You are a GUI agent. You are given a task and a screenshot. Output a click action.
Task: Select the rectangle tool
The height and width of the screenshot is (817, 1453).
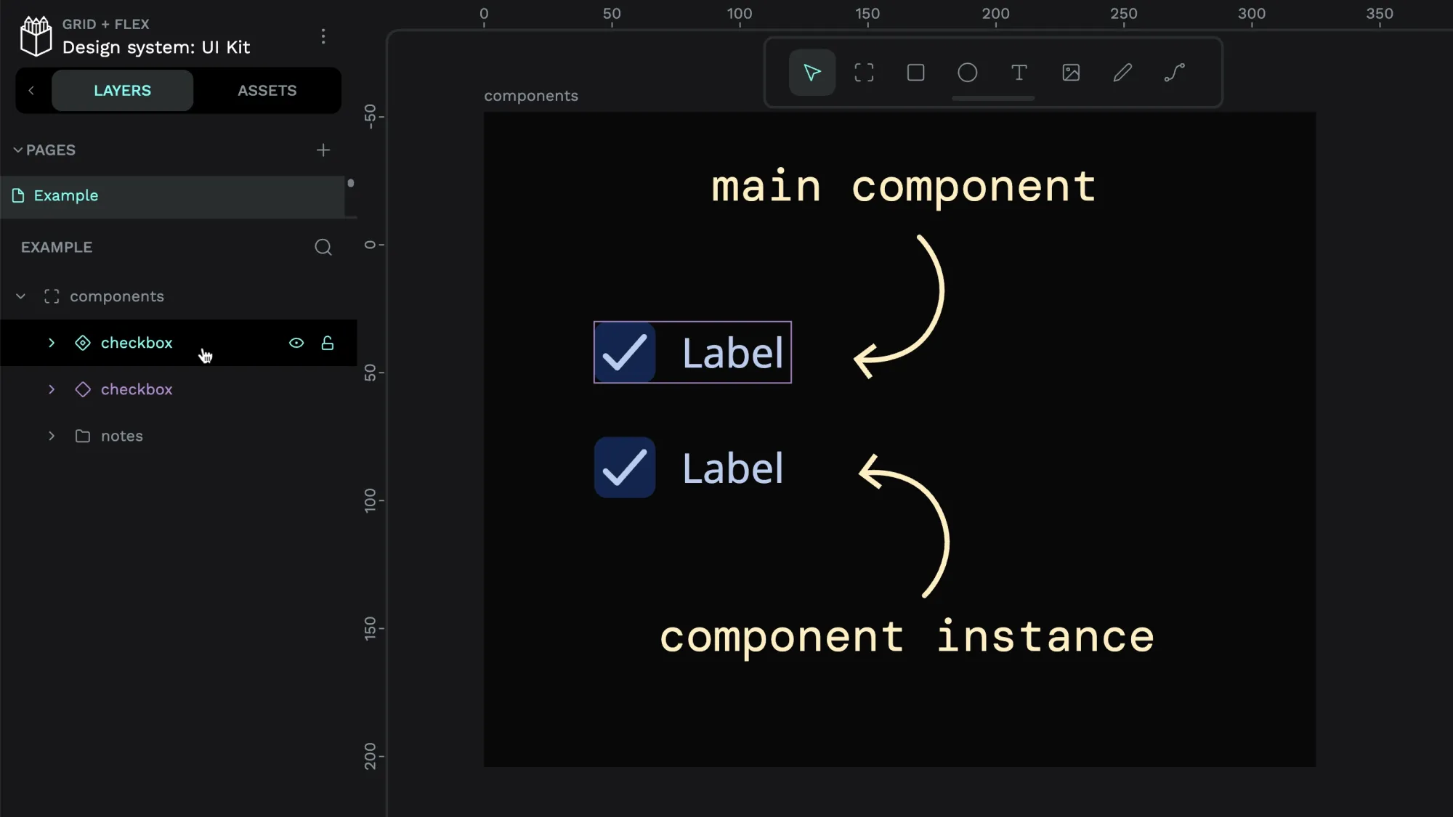(915, 73)
